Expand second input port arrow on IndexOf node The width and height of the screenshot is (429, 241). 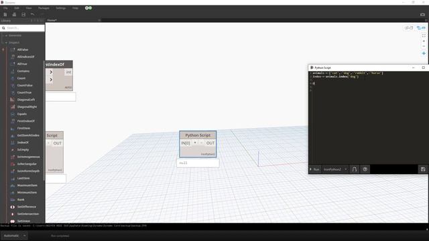coord(51,80)
